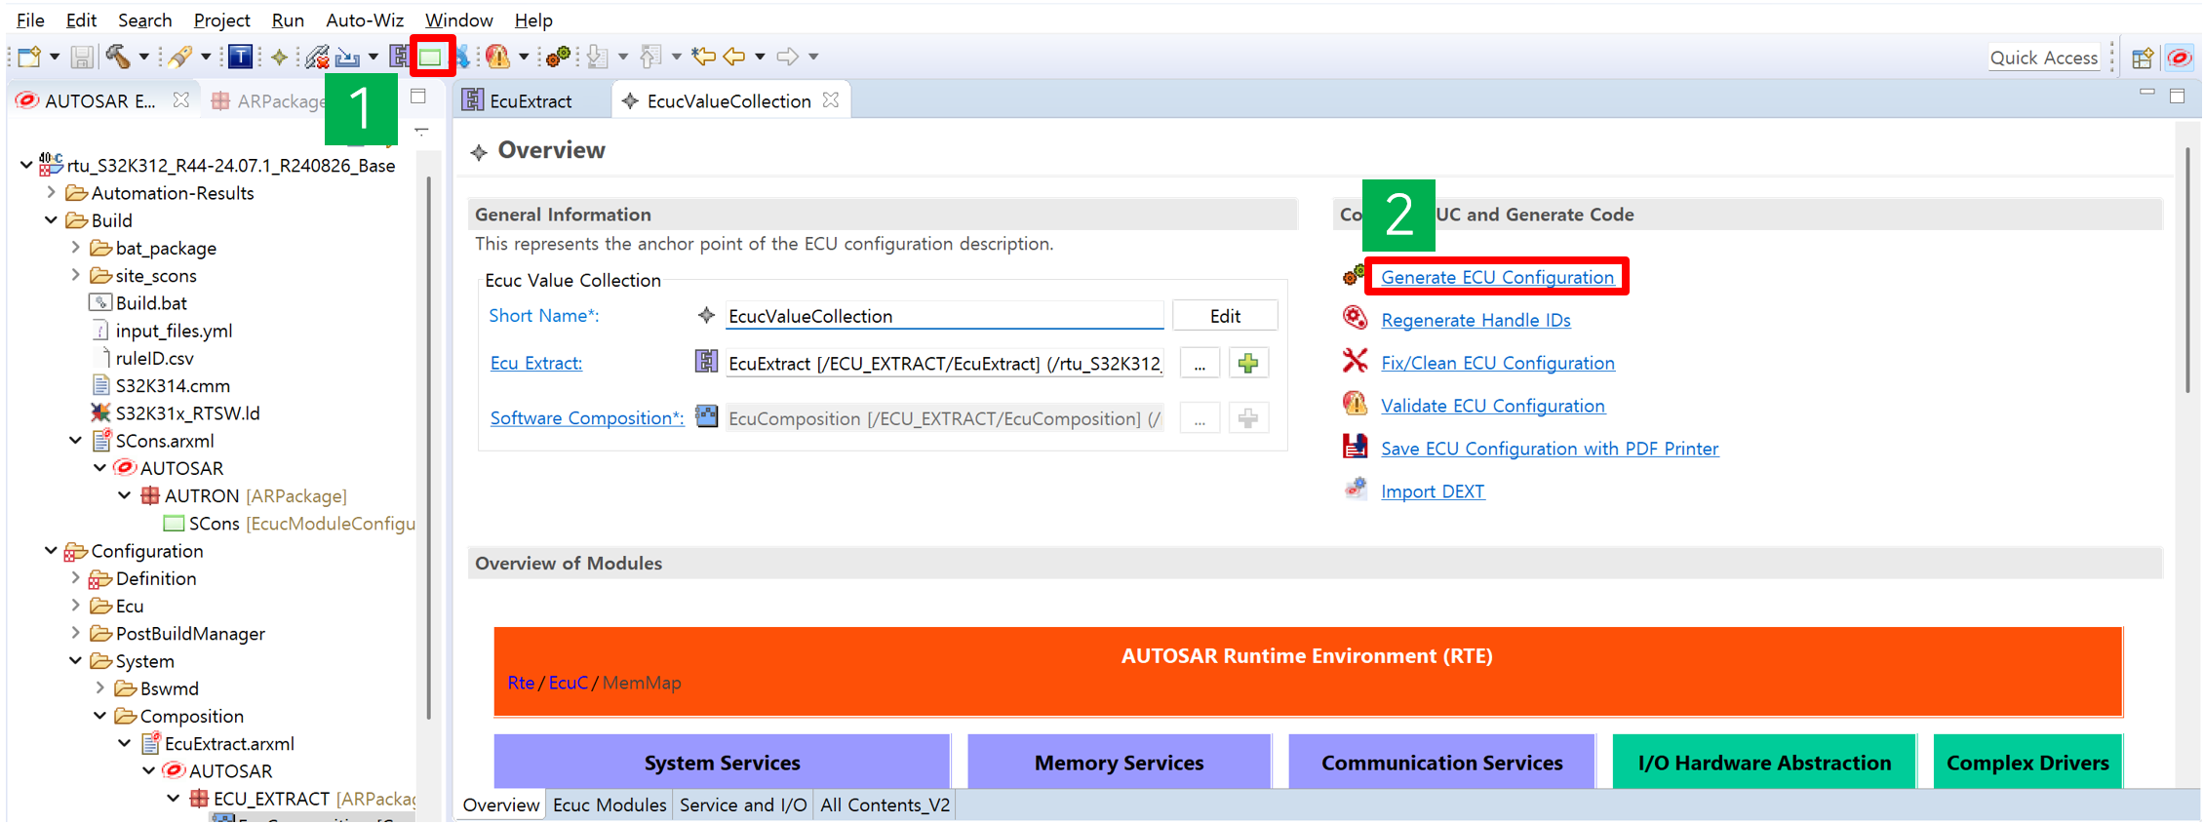Switch to the Ecuc Modules bottom tab
The width and height of the screenshot is (2204, 824).
(610, 804)
